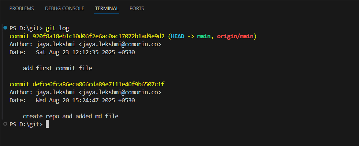This screenshot has width=359, height=146.
Task: Show the PORTS tab
Action: pyautogui.click(x=137, y=8)
